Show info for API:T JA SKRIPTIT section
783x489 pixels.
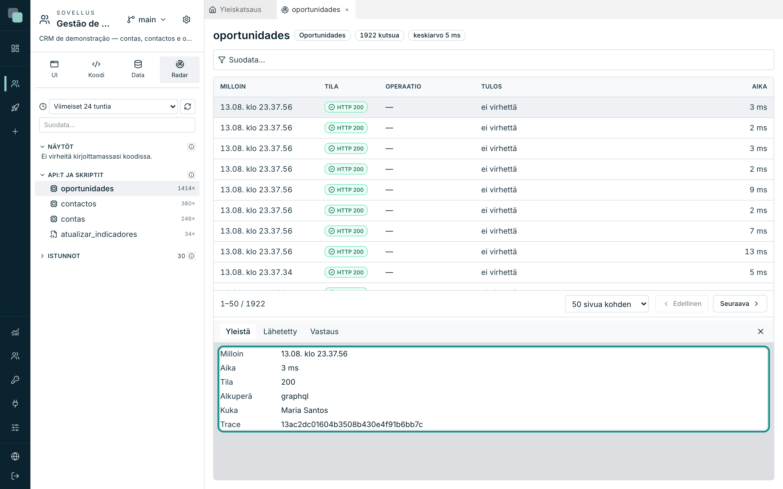coord(192,175)
